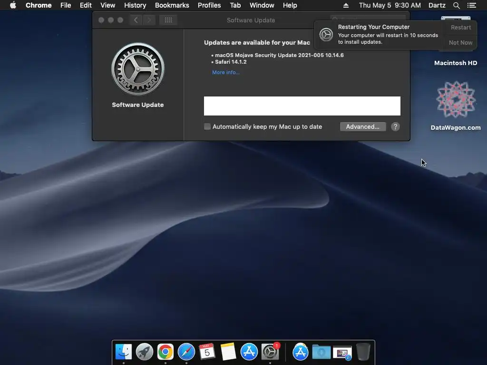This screenshot has height=365, width=487.
Task: Open the Chrome application menu
Action: [x=39, y=5]
